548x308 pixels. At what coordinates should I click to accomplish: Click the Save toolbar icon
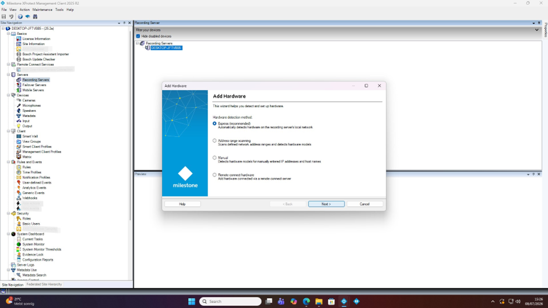pos(4,16)
